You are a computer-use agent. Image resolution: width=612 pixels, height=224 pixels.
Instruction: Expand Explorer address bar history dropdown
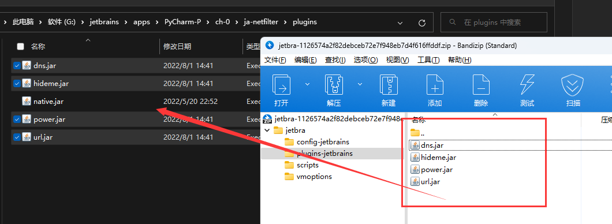(x=400, y=23)
